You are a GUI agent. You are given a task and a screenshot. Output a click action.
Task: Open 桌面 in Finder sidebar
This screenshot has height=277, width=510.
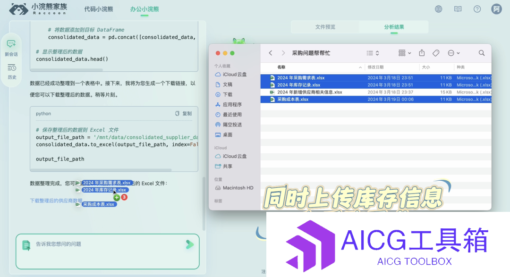click(x=224, y=135)
